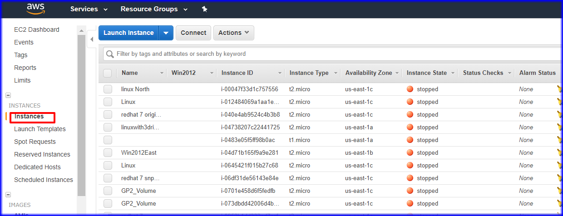
Task: Click the sidebar vertical scrollbar thumb
Action: [81, 115]
